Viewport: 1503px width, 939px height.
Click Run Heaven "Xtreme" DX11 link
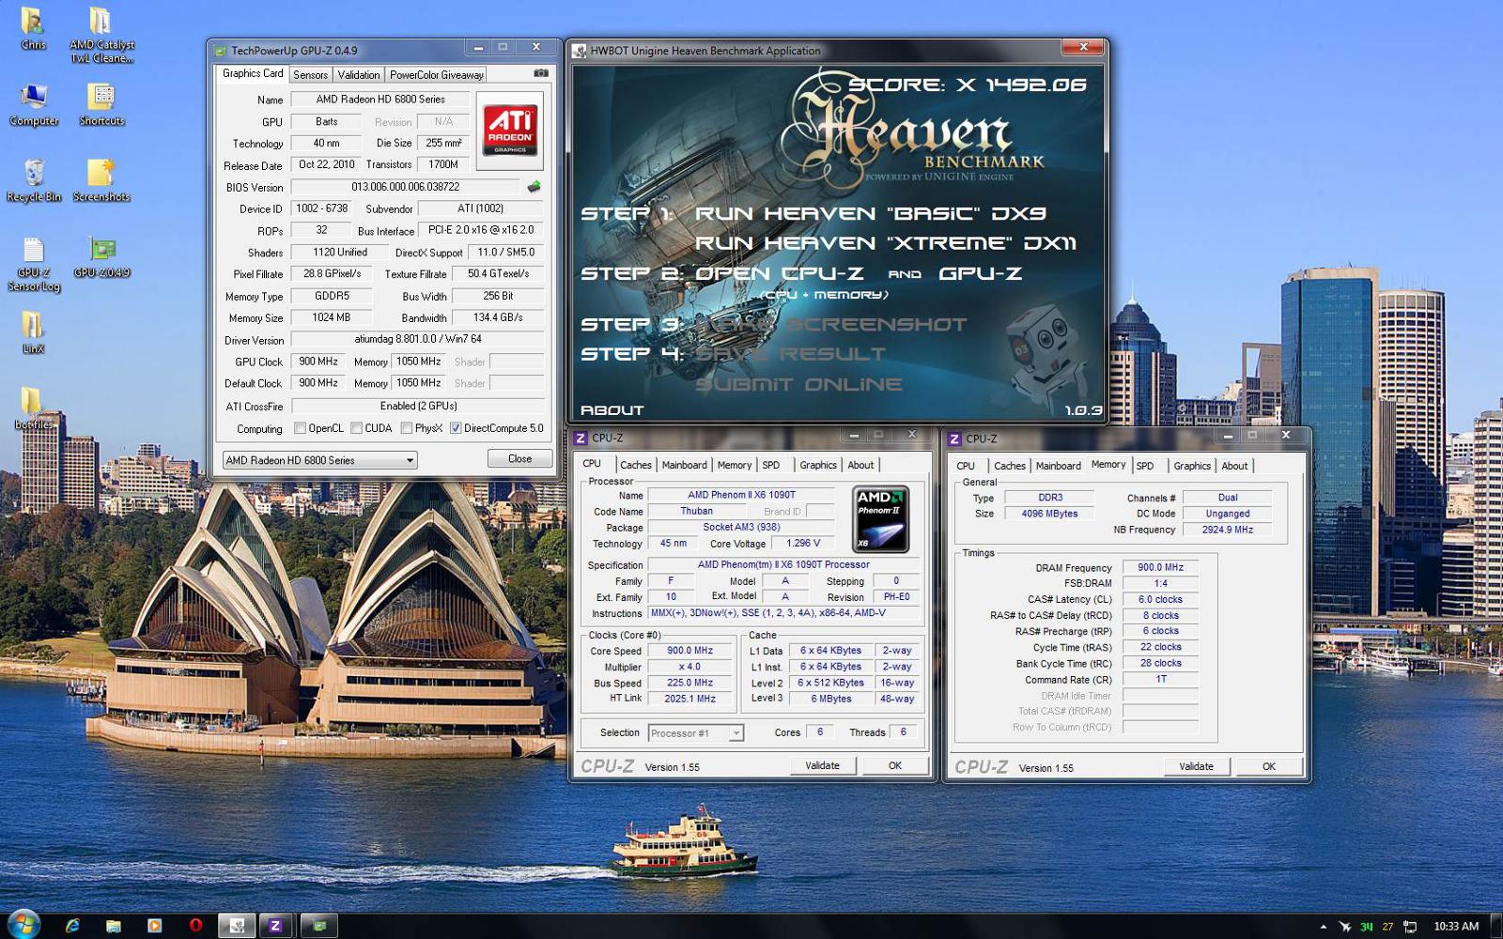(x=886, y=243)
